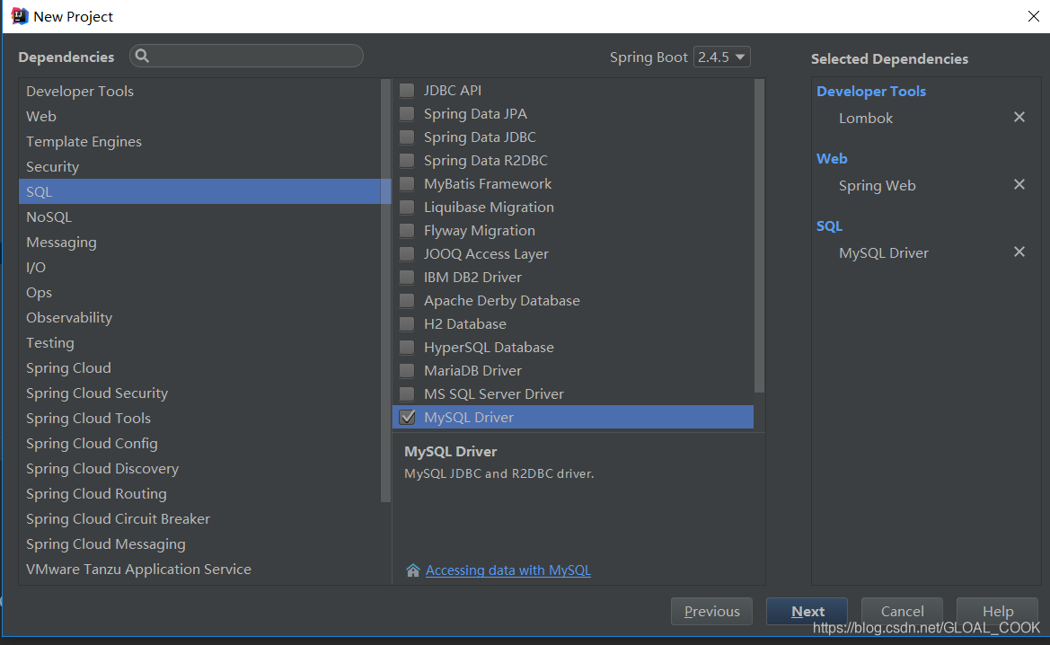Select the Observability category
Screen dimensions: 1050x645
200,317
